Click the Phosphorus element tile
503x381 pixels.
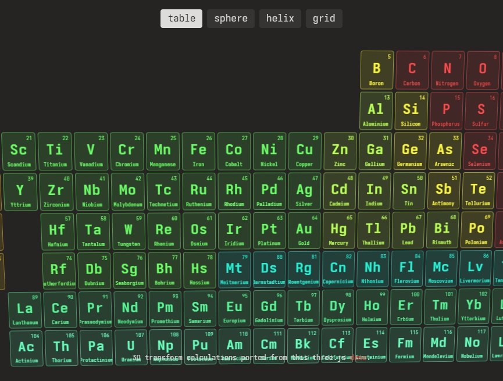(x=446, y=111)
